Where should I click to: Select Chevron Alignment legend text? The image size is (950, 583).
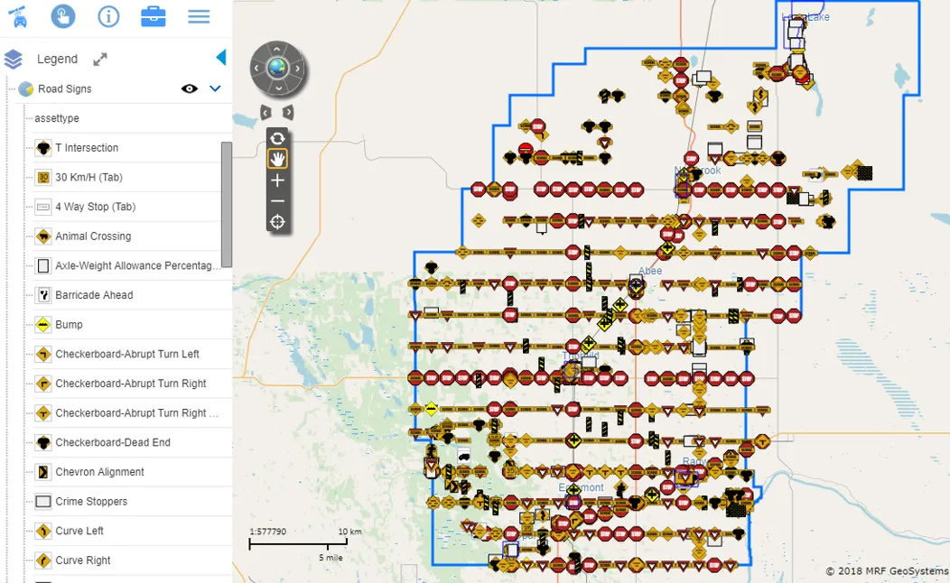[x=100, y=472]
